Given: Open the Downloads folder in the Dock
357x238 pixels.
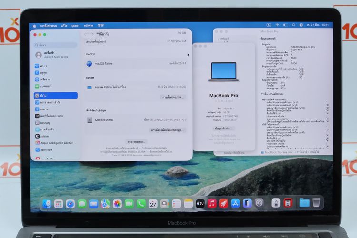Looking at the screenshot, I should (305, 203).
